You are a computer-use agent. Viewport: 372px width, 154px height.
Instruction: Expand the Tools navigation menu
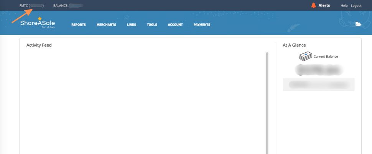152,25
